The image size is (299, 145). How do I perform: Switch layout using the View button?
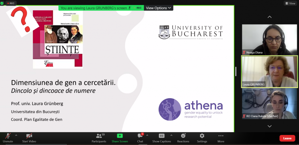point(290,3)
